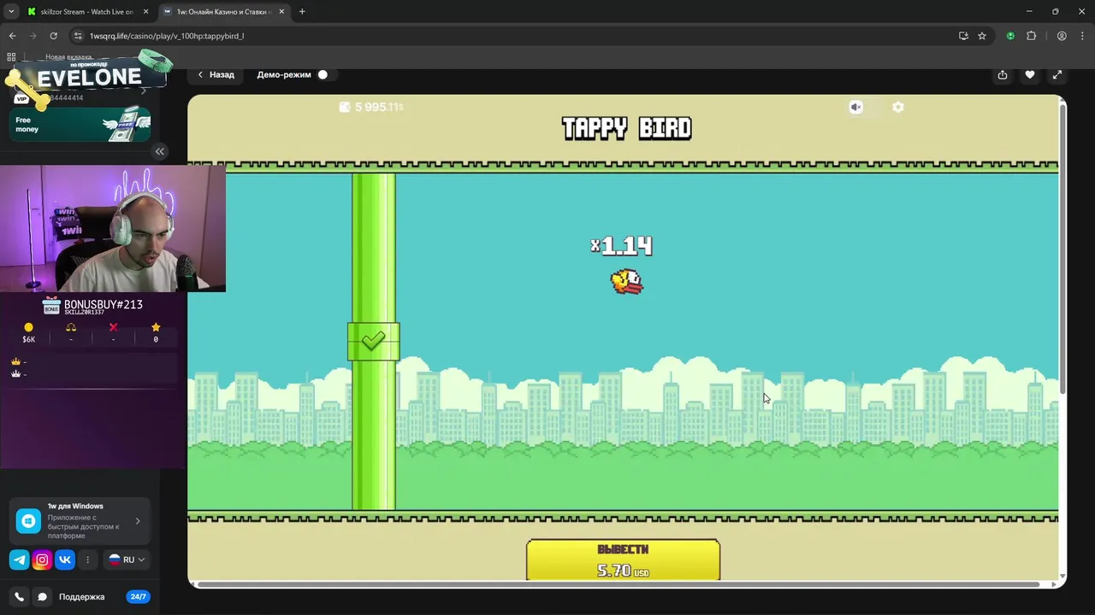Expand the 1w для Windows card arrow
Screen dimensions: 1095x615
pyautogui.click(x=138, y=521)
